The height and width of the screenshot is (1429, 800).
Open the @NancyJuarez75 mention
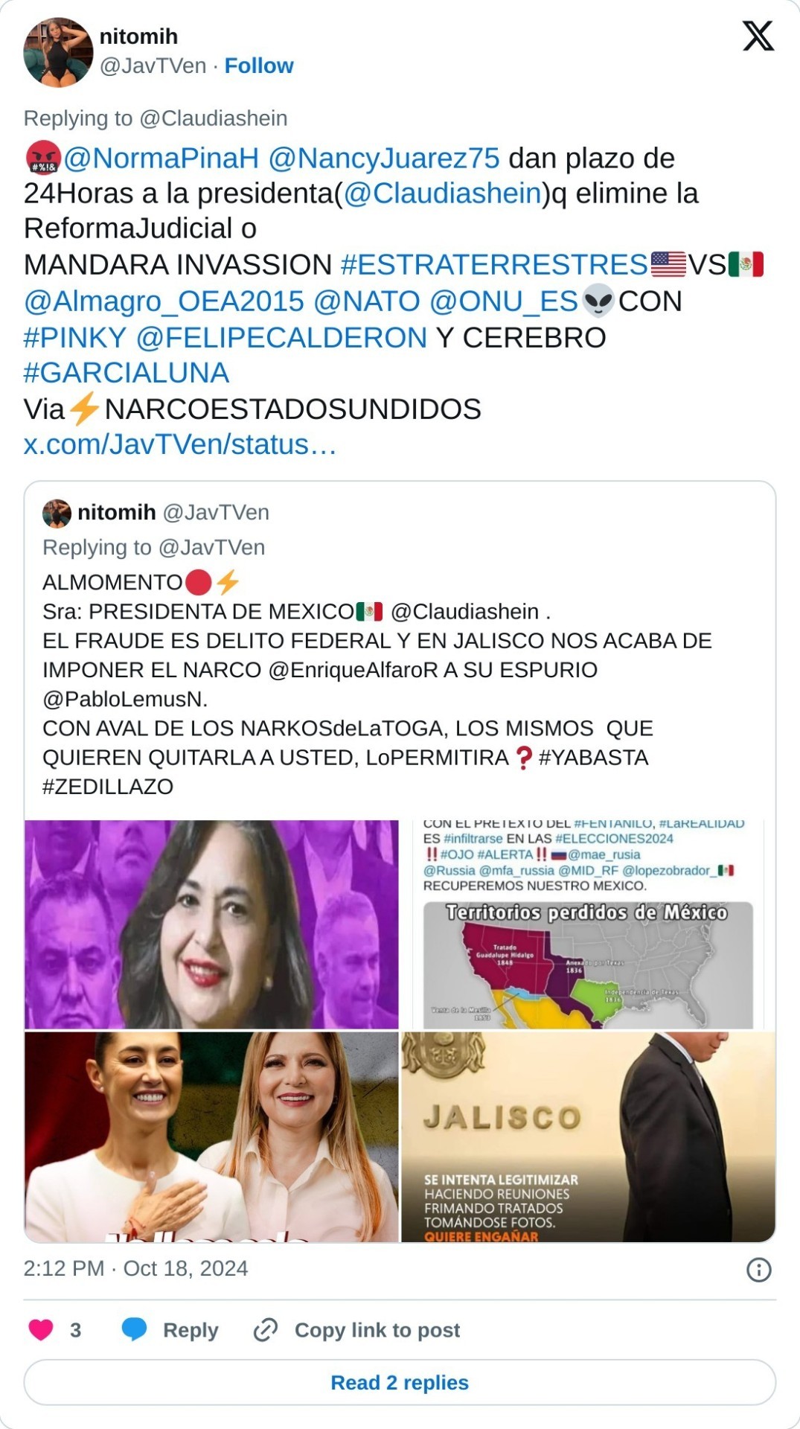pyautogui.click(x=384, y=158)
